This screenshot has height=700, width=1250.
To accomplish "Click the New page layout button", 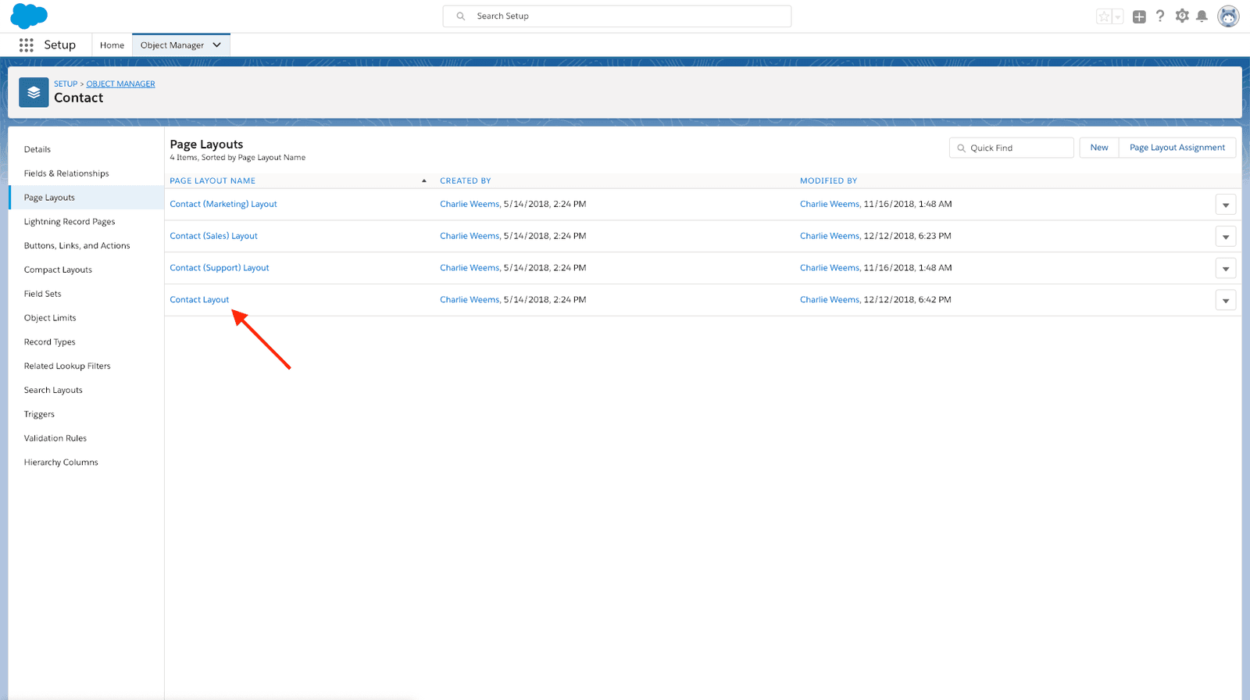I will [1098, 148].
